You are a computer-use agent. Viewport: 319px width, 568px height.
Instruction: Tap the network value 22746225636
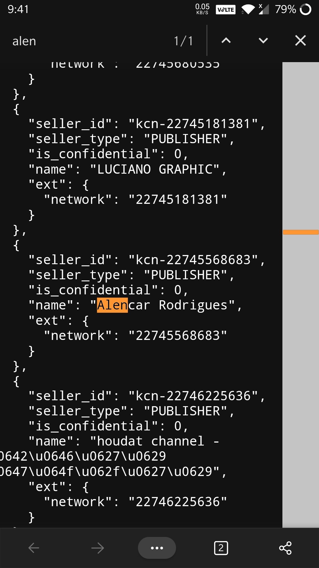coord(178,502)
